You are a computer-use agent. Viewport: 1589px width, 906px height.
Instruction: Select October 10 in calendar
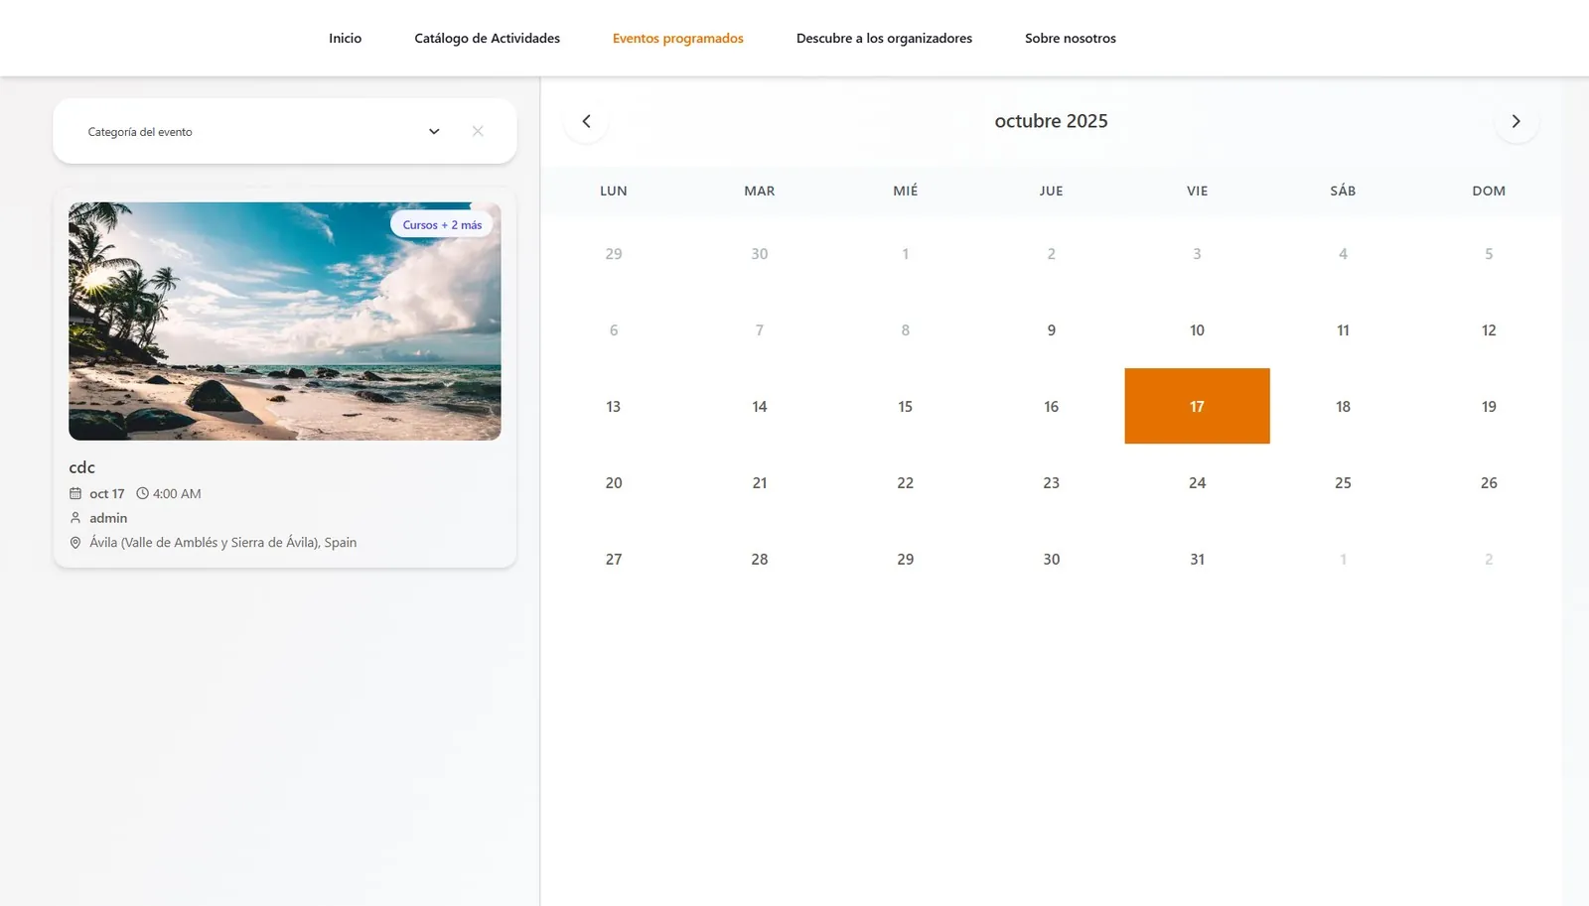point(1197,330)
